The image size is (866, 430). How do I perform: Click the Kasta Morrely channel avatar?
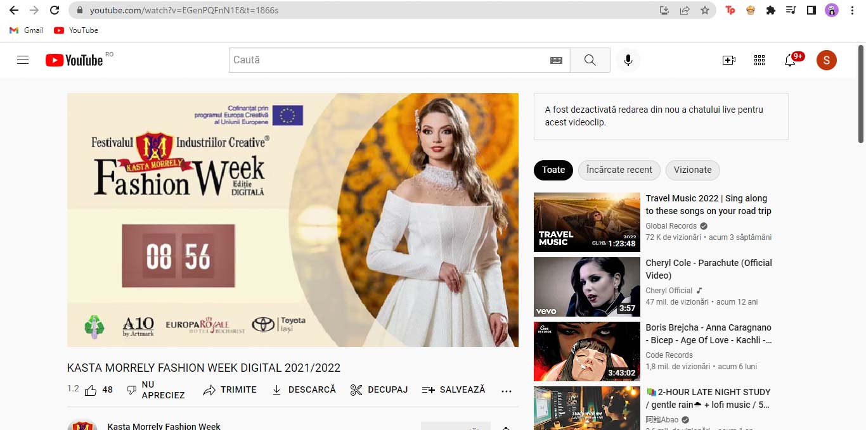[82, 425]
